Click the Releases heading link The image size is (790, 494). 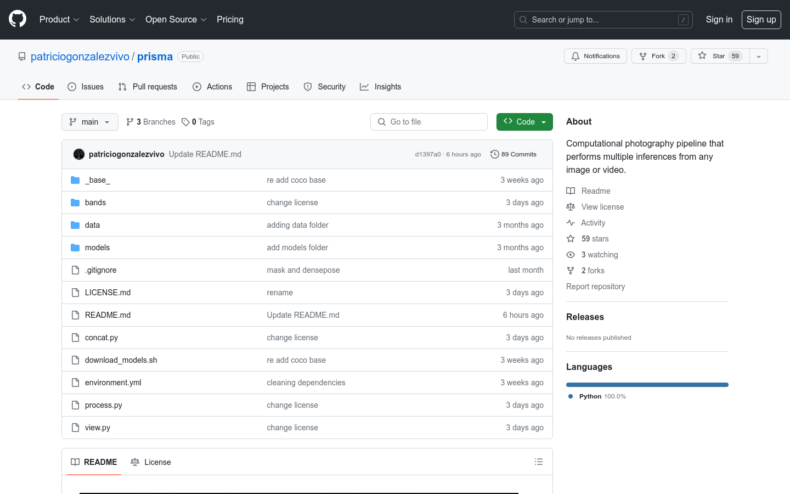point(585,317)
